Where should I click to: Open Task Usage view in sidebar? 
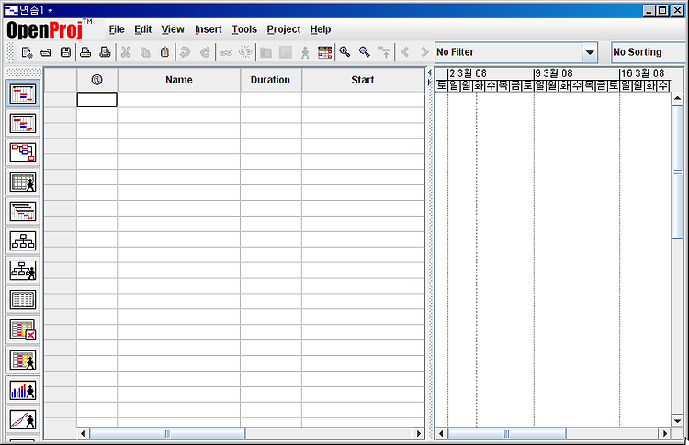[23, 329]
